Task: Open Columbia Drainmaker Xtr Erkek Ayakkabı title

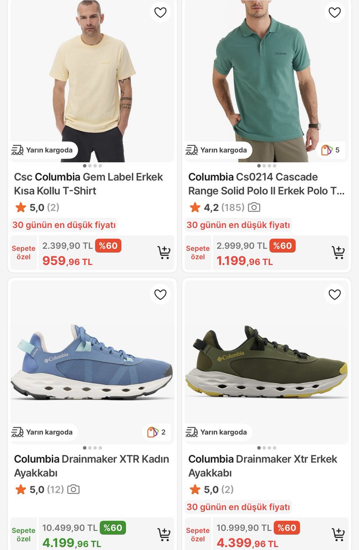Action: pos(263,466)
